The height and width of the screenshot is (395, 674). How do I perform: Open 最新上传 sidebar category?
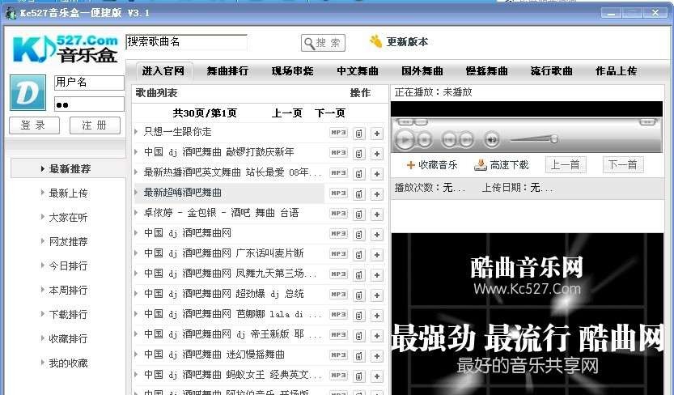click(68, 193)
